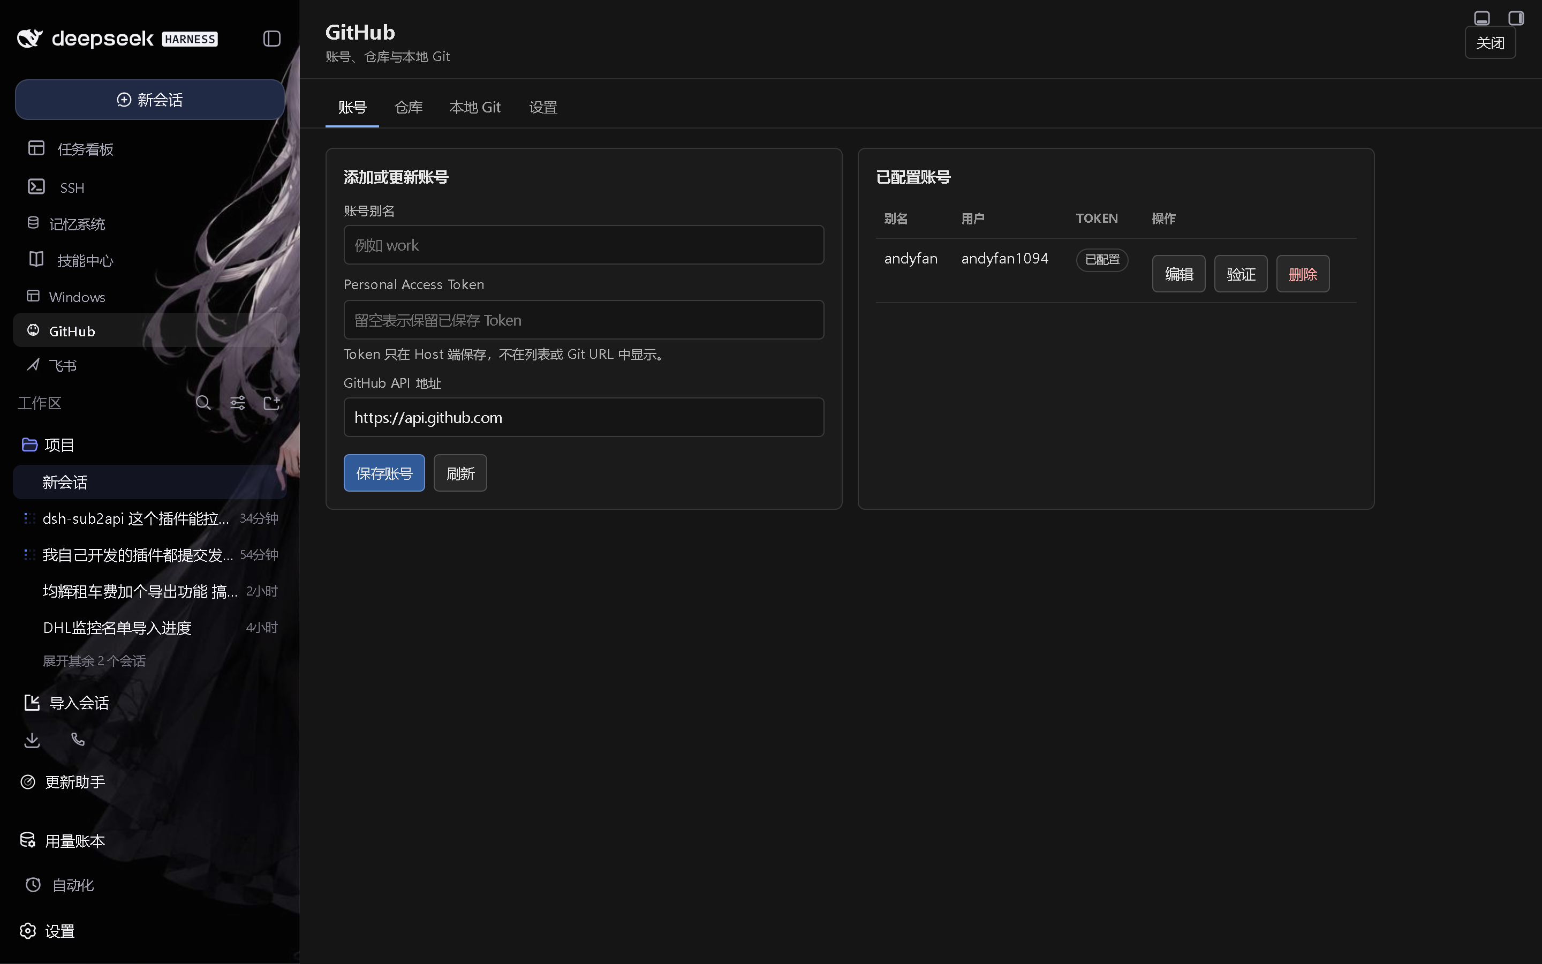Click the 已配置 token badge
The image size is (1542, 964).
point(1102,260)
